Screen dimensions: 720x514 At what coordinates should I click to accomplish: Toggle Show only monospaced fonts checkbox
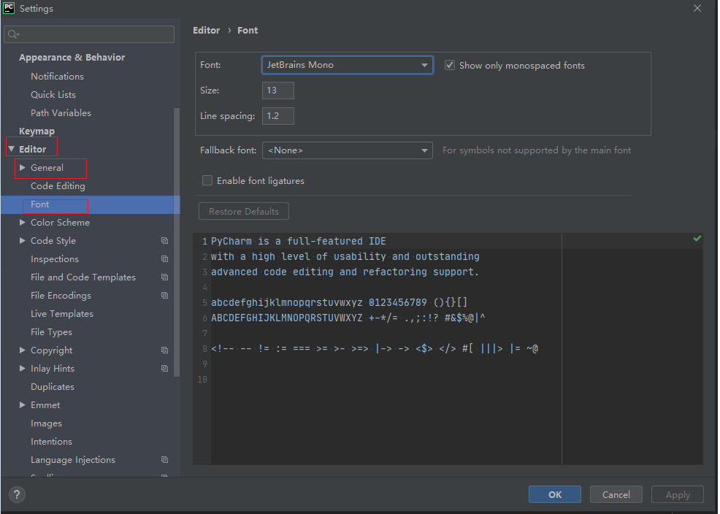pos(450,65)
